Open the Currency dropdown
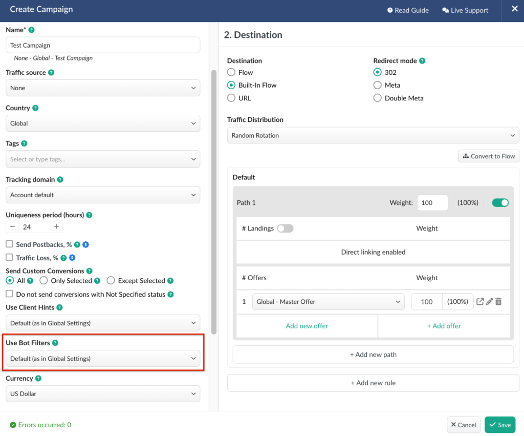Image resolution: width=524 pixels, height=436 pixels. tap(102, 394)
